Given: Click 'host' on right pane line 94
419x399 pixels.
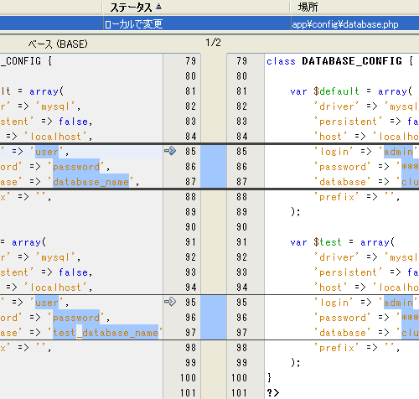Looking at the screenshot, I should click(331, 288).
